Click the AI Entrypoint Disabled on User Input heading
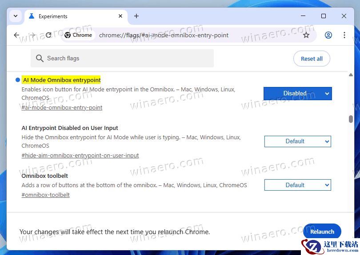 tap(70, 128)
